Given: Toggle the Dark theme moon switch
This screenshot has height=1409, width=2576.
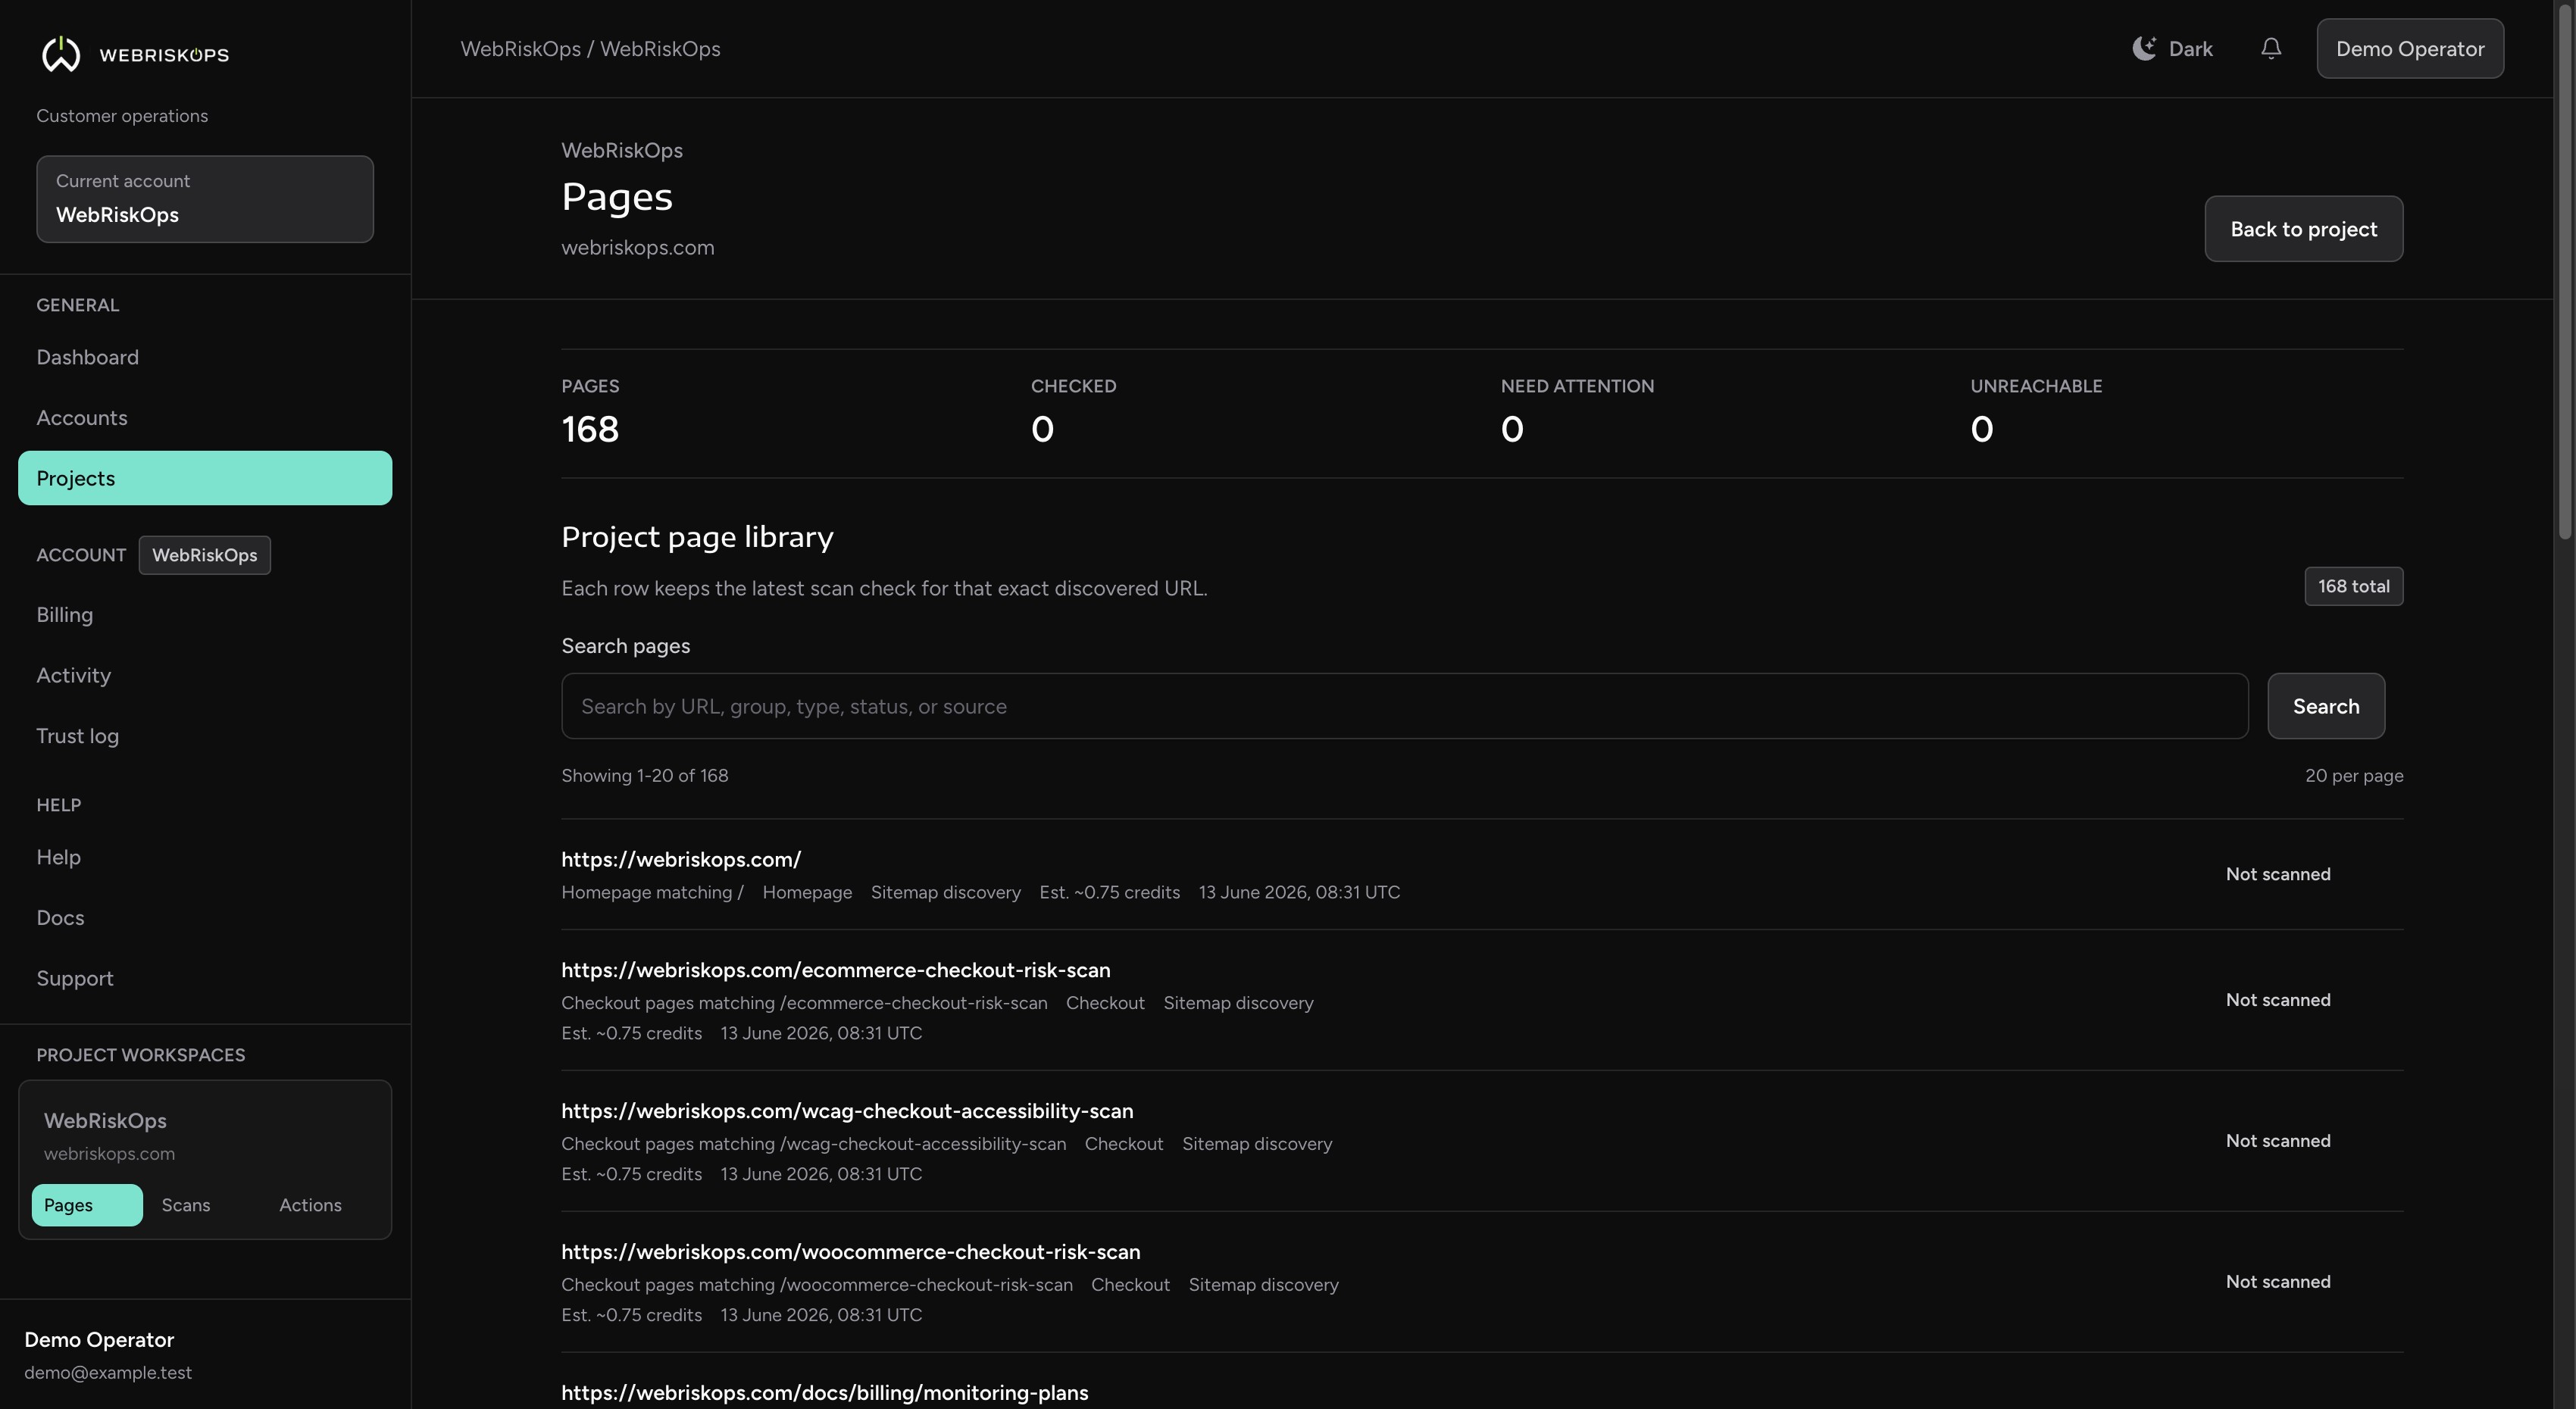Looking at the screenshot, I should pos(2172,49).
